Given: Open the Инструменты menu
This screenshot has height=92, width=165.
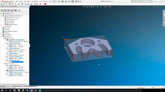Looking at the screenshot, I should click(x=35, y=1).
